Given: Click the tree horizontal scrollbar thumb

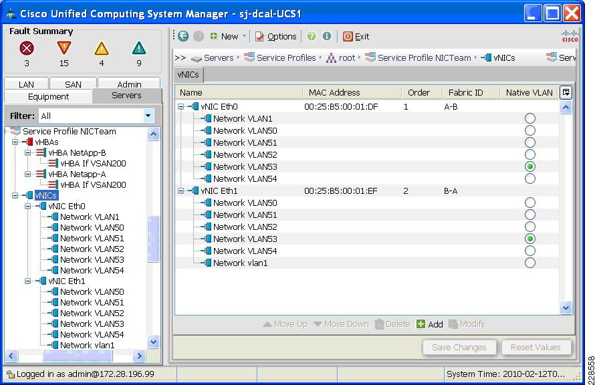Looking at the screenshot, I should 78,356.
